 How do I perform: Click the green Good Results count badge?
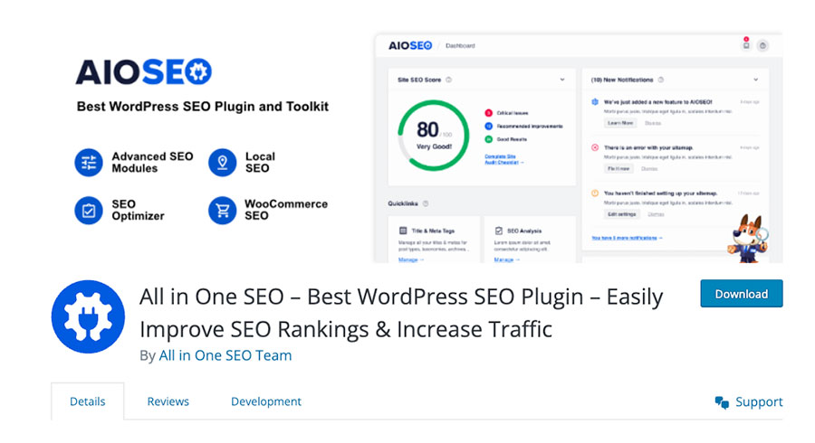pyautogui.click(x=489, y=139)
